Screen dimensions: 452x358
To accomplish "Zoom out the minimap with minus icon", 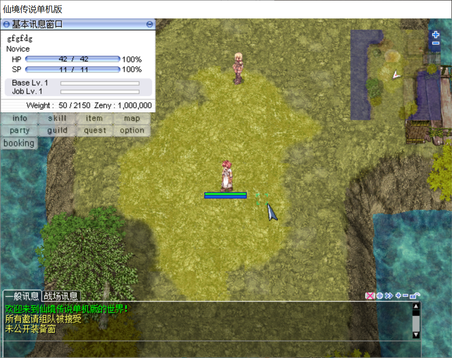I will coord(436,43).
